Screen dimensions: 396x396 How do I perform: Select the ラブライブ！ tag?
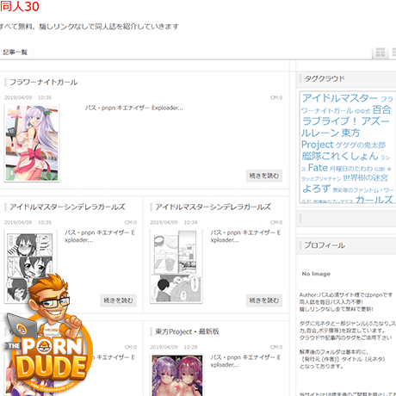(x=330, y=121)
